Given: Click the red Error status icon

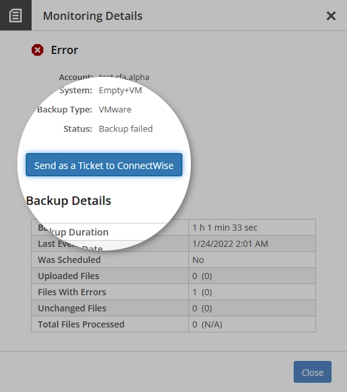Looking at the screenshot, I should [x=37, y=50].
